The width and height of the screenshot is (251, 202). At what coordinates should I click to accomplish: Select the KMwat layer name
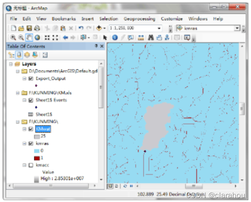43,129
